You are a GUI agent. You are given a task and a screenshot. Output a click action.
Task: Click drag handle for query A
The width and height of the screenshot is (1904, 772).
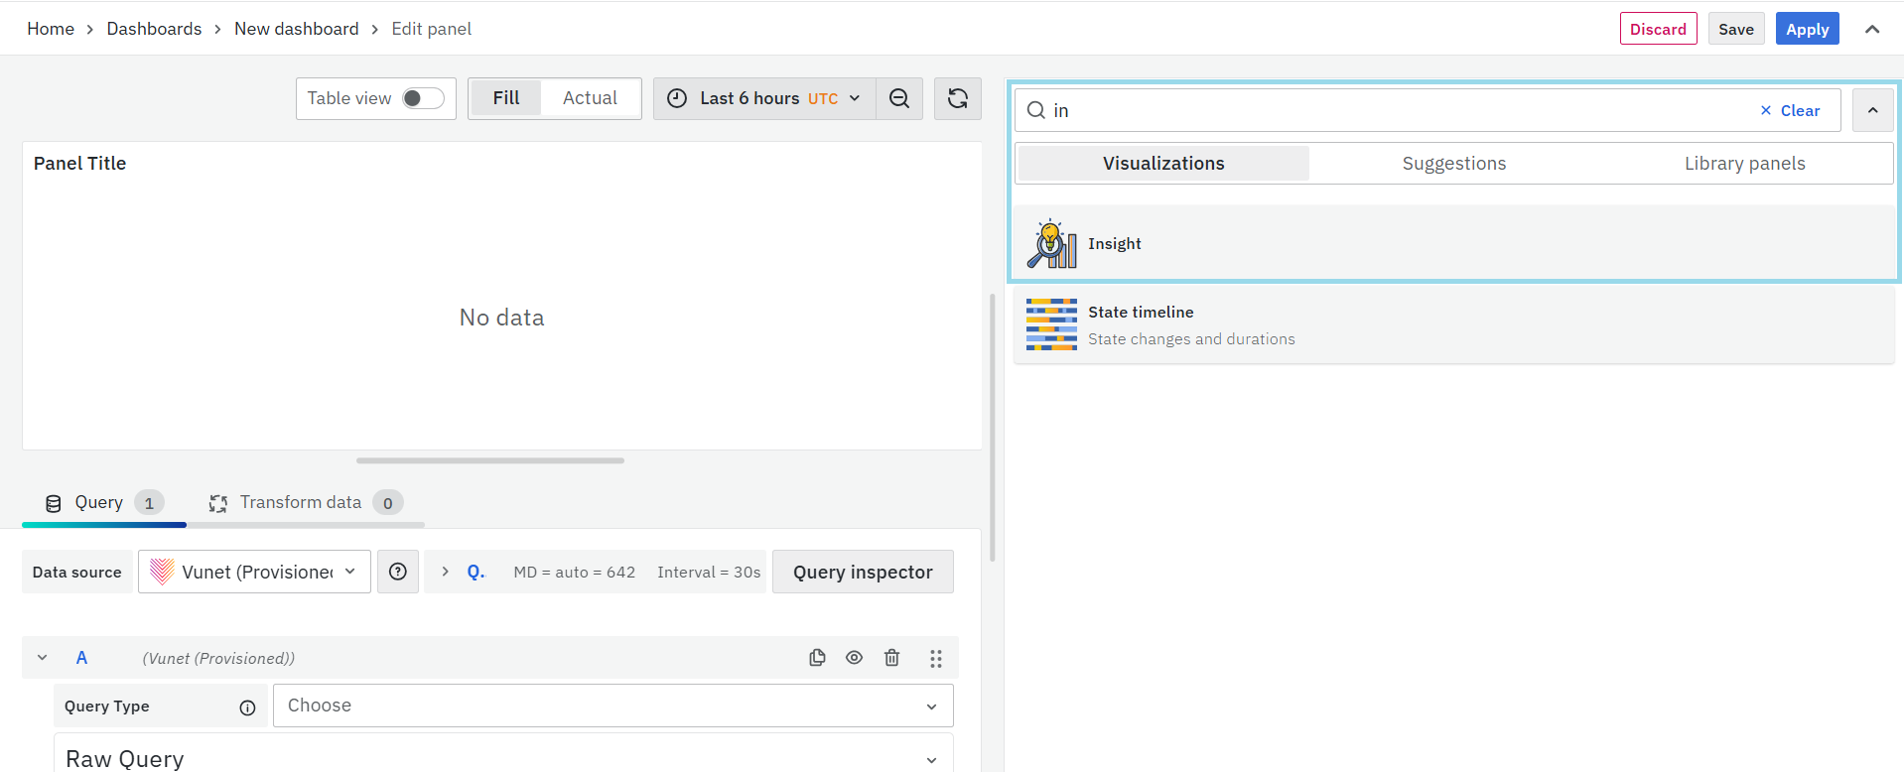coord(935,658)
